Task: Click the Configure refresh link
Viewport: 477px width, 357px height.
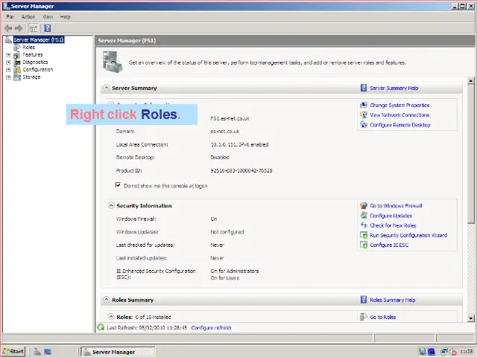Action: [x=211, y=328]
